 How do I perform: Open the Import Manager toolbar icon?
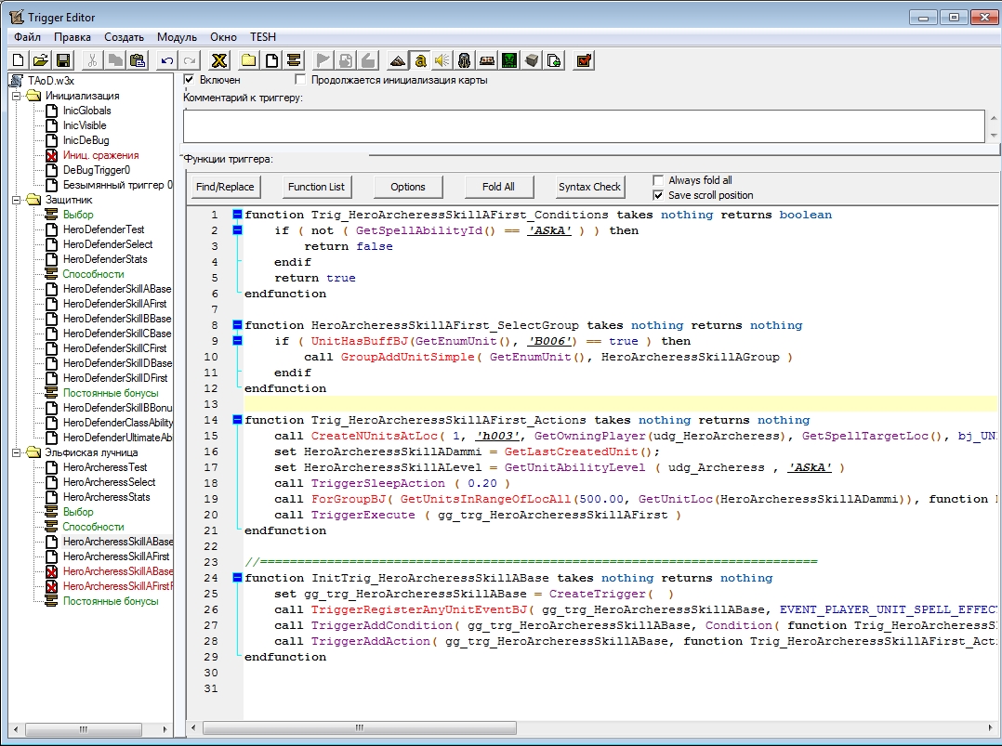pyautogui.click(x=554, y=60)
